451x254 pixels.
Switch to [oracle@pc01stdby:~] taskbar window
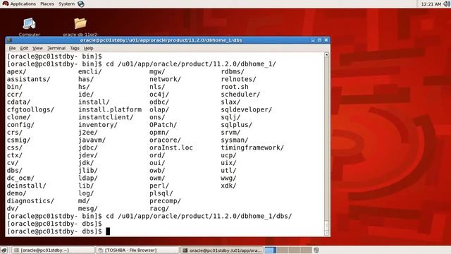(54, 250)
